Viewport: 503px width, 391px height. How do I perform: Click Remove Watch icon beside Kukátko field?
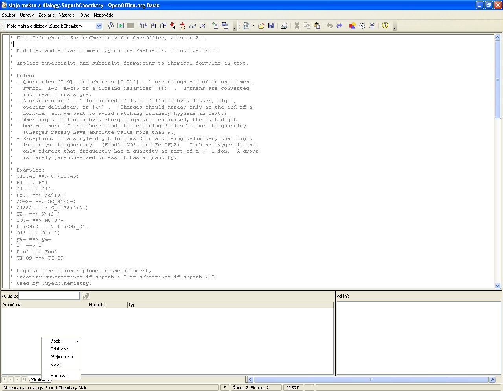pyautogui.click(x=86, y=296)
